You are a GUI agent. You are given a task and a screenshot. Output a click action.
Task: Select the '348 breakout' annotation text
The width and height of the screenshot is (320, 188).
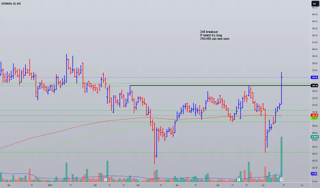pyautogui.click(x=209, y=32)
